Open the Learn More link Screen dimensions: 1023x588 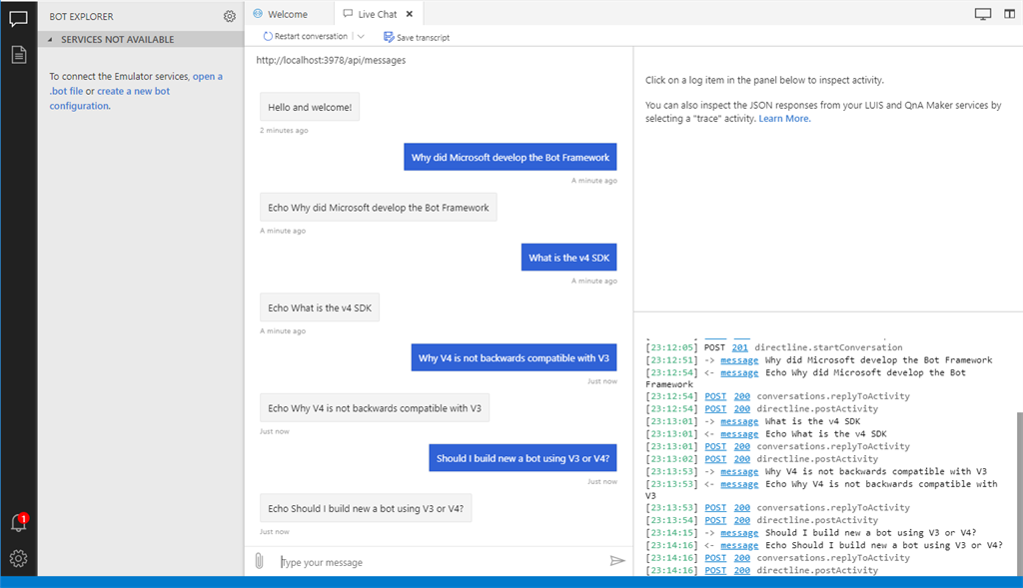[x=785, y=119]
